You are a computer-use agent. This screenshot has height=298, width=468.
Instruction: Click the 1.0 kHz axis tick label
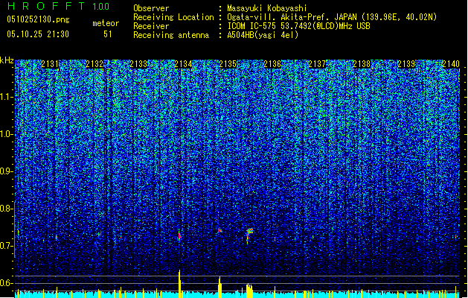pos(6,134)
